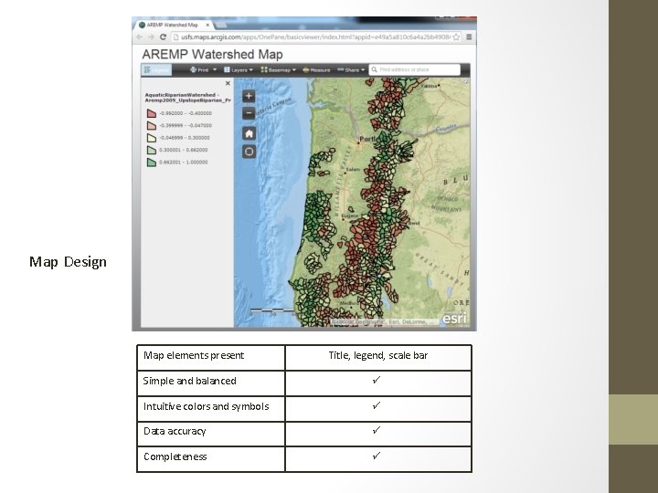Click the browser forward arrow
The height and width of the screenshot is (493, 658).
[x=152, y=37]
